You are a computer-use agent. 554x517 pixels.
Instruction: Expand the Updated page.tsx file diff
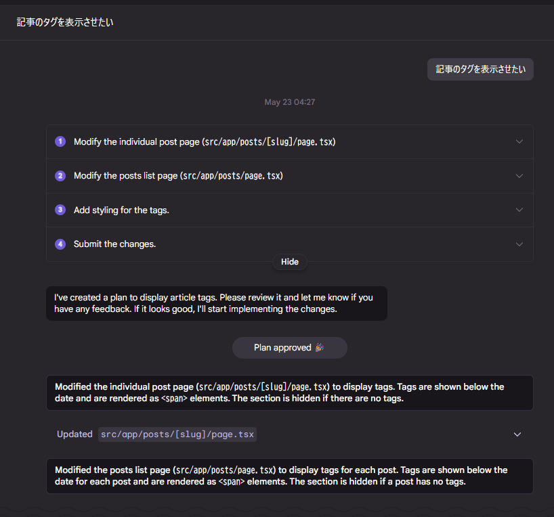tap(517, 434)
